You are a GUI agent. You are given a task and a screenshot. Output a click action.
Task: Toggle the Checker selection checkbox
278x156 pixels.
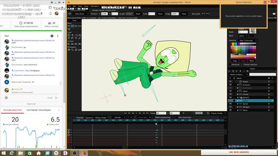(242, 65)
